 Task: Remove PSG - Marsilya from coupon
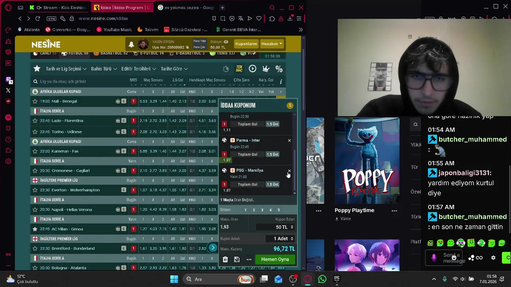pos(289,171)
